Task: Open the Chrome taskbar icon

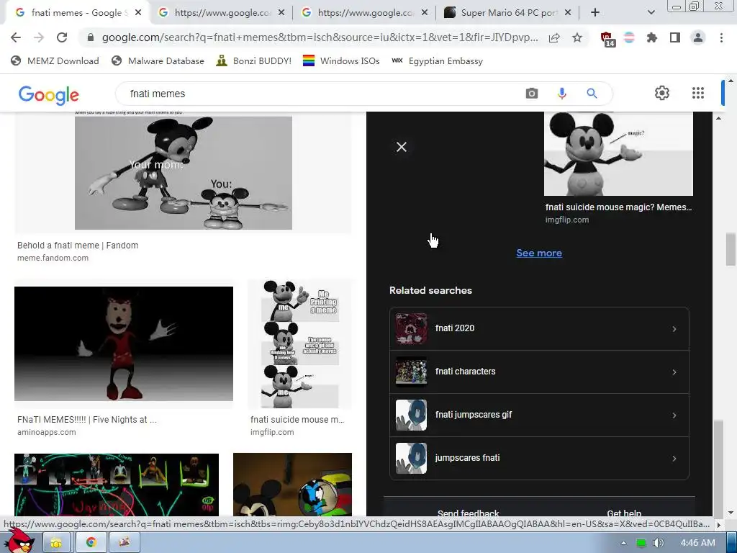Action: pyautogui.click(x=91, y=543)
